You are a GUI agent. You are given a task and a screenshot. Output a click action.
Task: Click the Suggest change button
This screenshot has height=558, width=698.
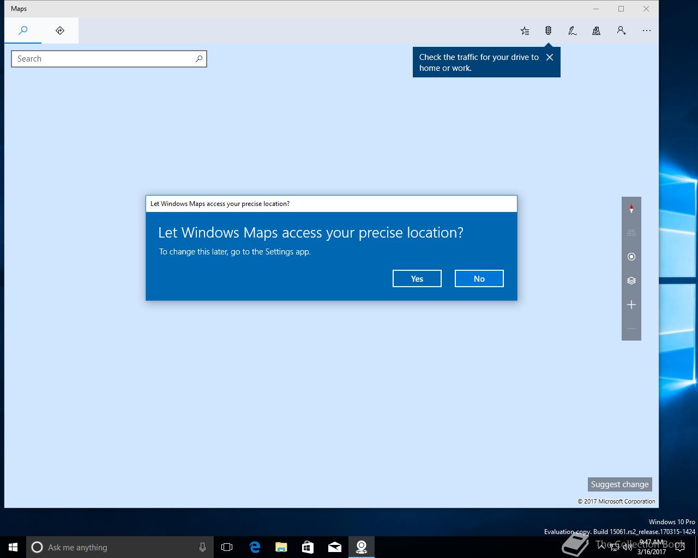pos(619,484)
